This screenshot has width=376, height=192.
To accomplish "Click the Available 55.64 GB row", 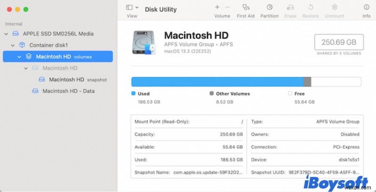I will point(189,147).
